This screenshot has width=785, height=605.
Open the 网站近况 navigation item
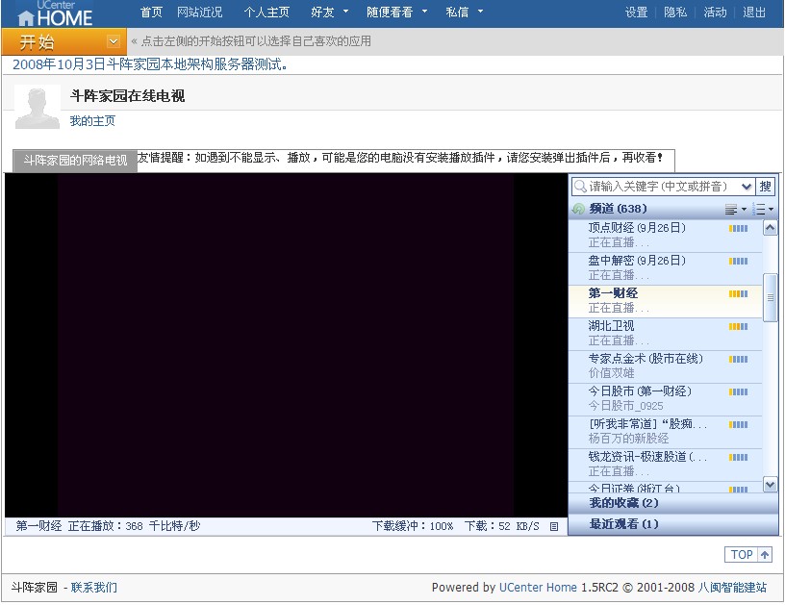(x=200, y=12)
